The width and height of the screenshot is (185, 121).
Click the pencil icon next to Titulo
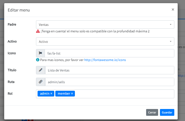point(40,70)
